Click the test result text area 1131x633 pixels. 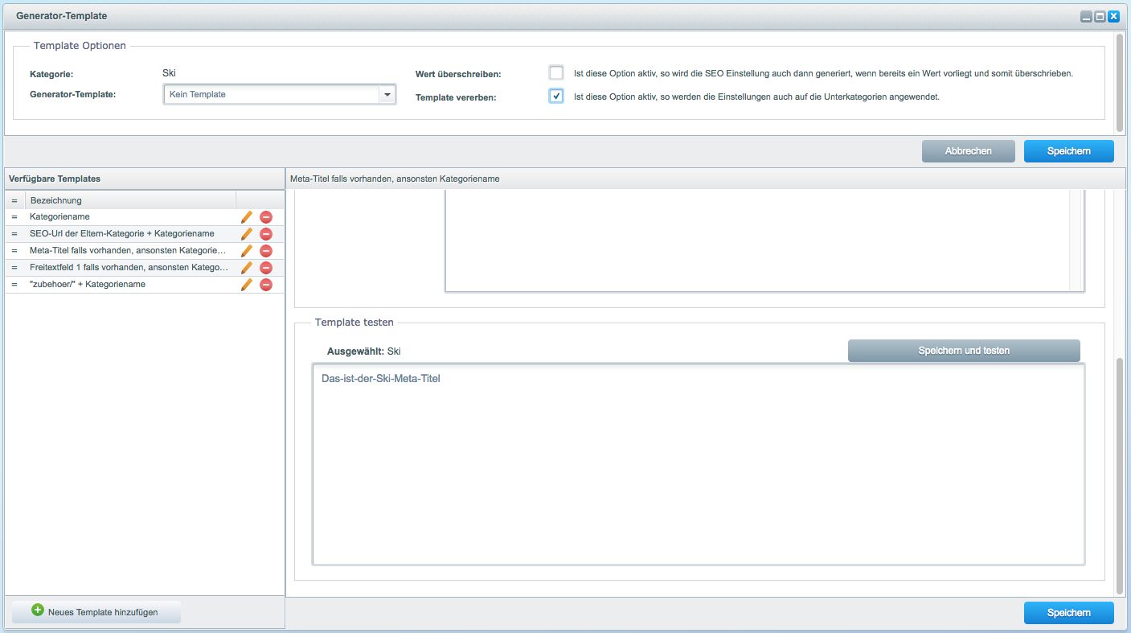pos(698,465)
